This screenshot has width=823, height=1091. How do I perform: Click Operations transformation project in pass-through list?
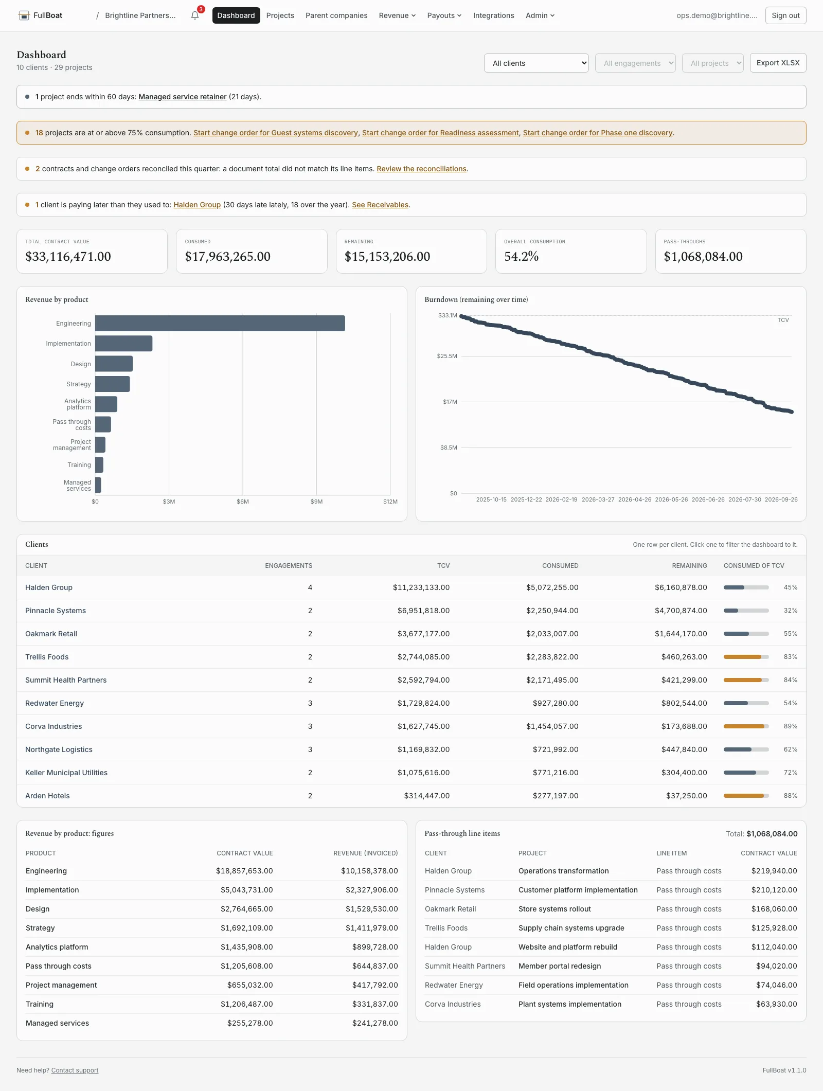(x=563, y=871)
